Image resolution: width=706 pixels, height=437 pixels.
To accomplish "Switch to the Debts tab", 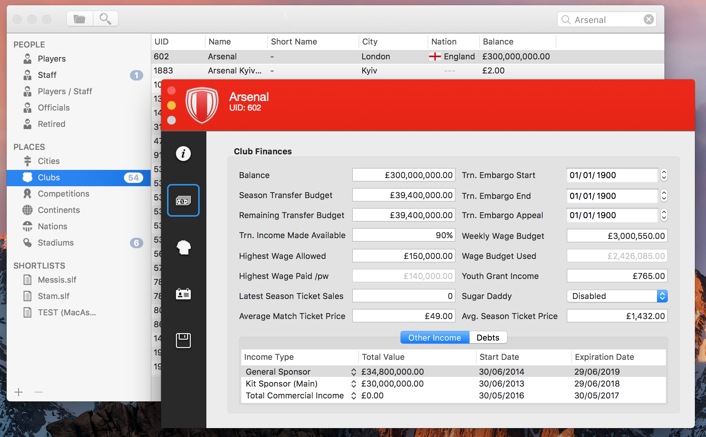I will click(x=488, y=338).
